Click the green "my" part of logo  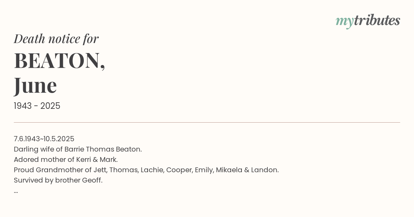[345, 22]
